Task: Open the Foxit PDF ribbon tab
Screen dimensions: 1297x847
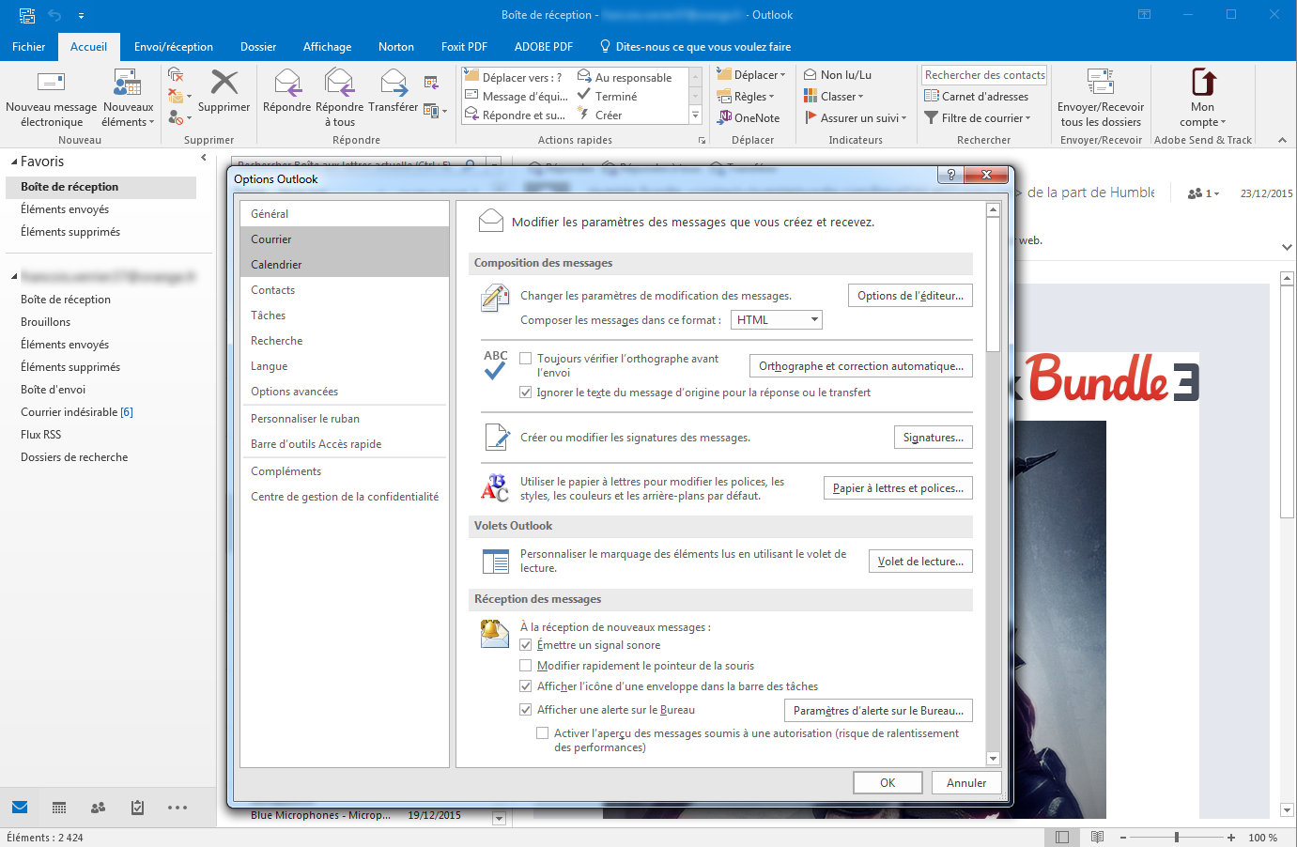Action: pos(464,47)
